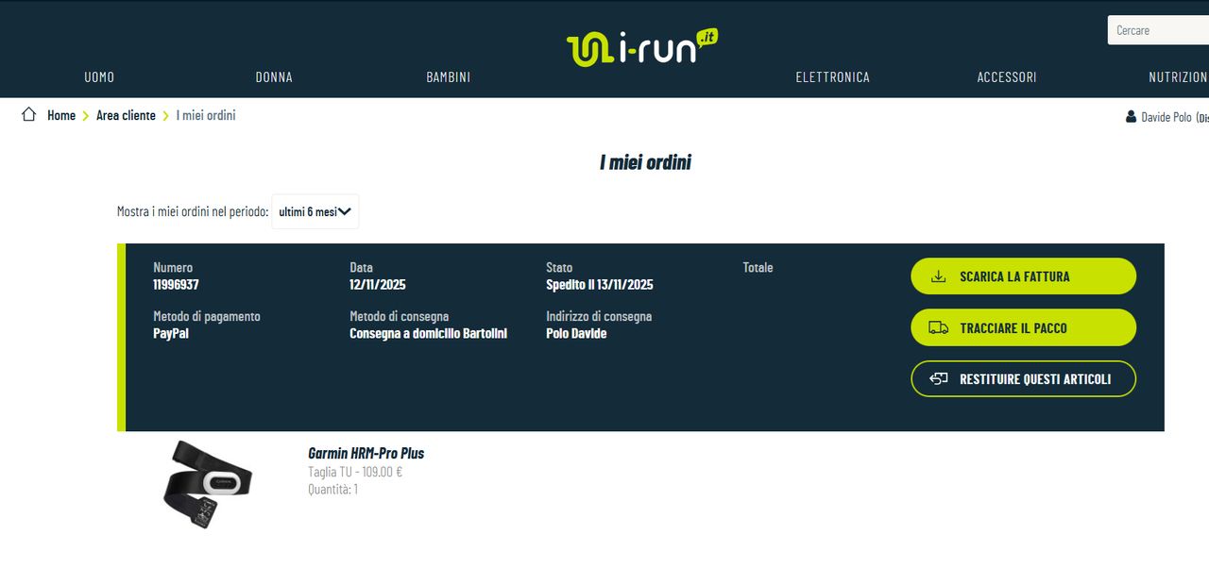Click the order date 12/11/2025
The image size is (1209, 568).
[378, 284]
